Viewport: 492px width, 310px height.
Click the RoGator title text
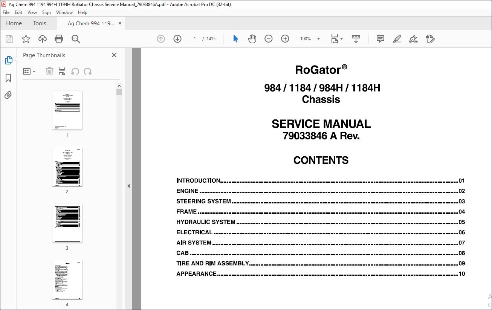click(321, 69)
